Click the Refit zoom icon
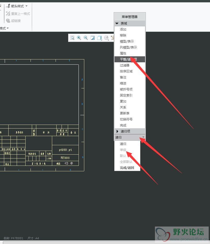The width and height of the screenshot is (210, 244). point(72,38)
